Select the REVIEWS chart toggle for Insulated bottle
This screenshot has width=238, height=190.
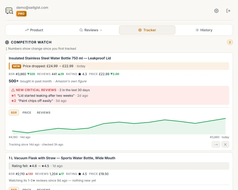pyautogui.click(x=44, y=113)
